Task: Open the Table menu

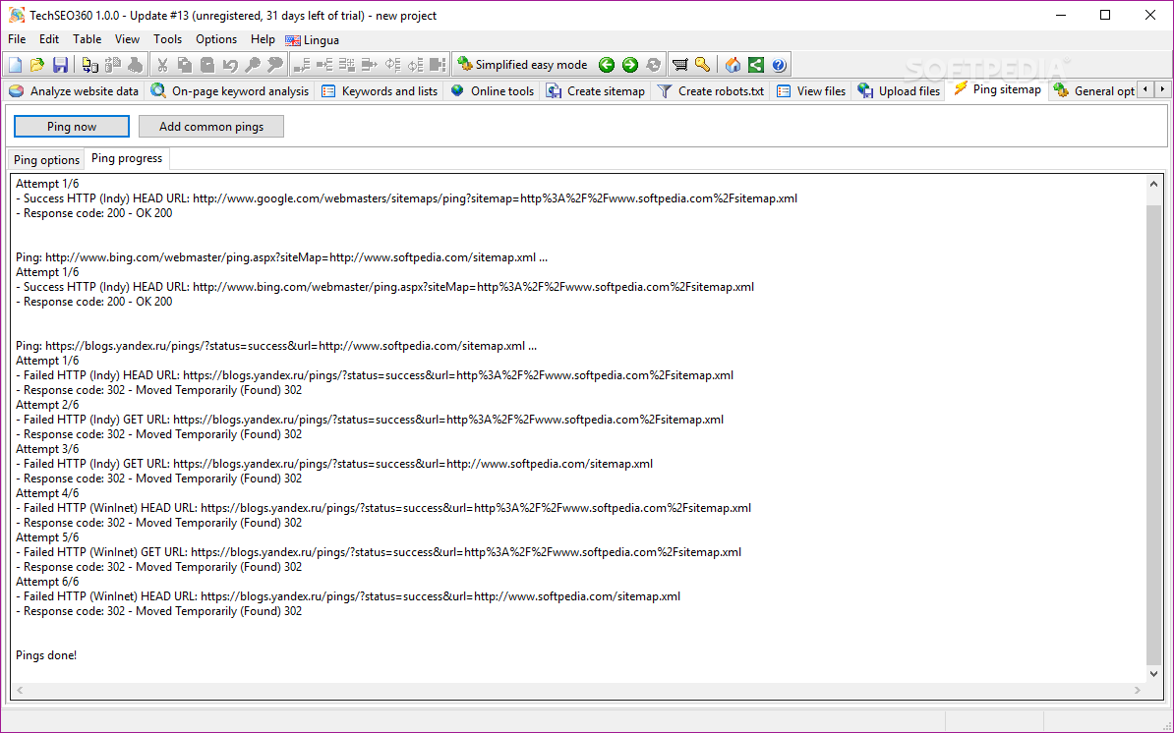Action: pos(87,39)
